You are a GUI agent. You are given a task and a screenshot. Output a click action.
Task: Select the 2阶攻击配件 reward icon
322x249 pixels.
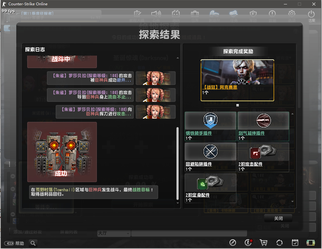263,152
